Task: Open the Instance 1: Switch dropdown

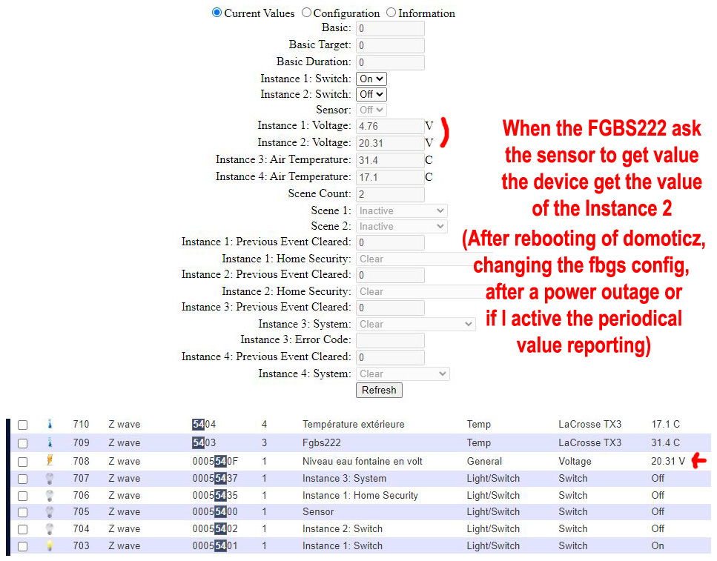Action: tap(371, 79)
